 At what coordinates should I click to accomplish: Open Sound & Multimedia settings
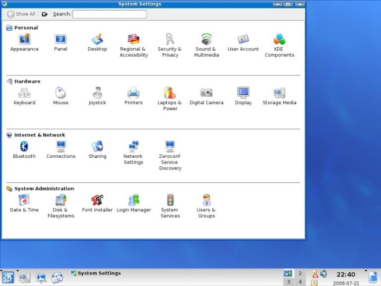[x=206, y=46]
